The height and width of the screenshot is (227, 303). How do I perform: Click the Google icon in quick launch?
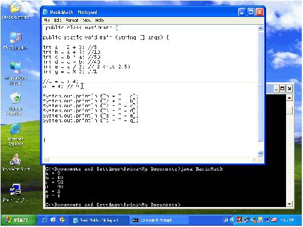[62, 220]
